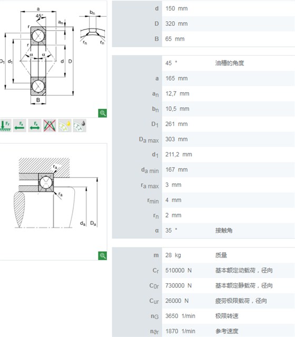Enlarge the bearing cross-section drawing with magnifier
Viewport: 295px width, 337px height.
tap(103, 113)
